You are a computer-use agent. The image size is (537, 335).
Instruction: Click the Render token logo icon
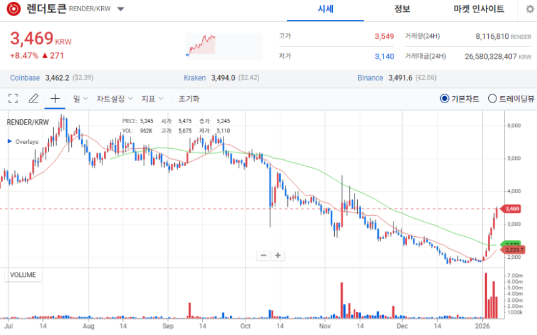[14, 9]
